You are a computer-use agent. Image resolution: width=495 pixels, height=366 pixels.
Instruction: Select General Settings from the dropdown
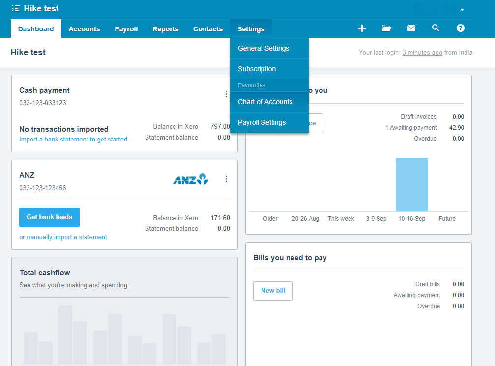[x=269, y=48]
